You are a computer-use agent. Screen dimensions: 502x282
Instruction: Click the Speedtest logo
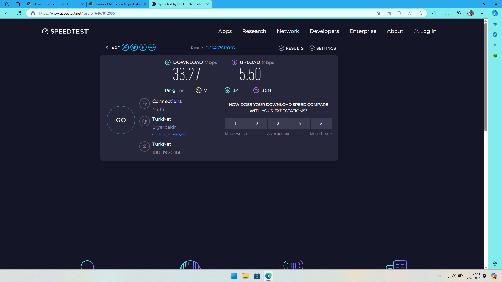click(65, 31)
